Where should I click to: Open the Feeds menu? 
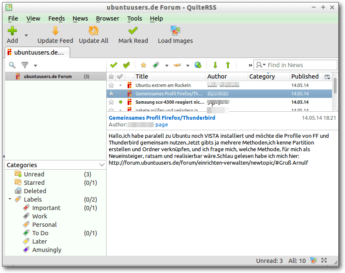57,18
